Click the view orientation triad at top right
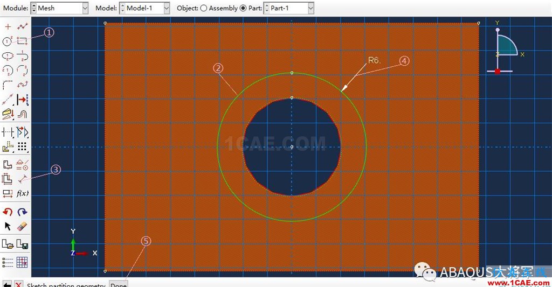The width and height of the screenshot is (552, 287). [x=505, y=47]
